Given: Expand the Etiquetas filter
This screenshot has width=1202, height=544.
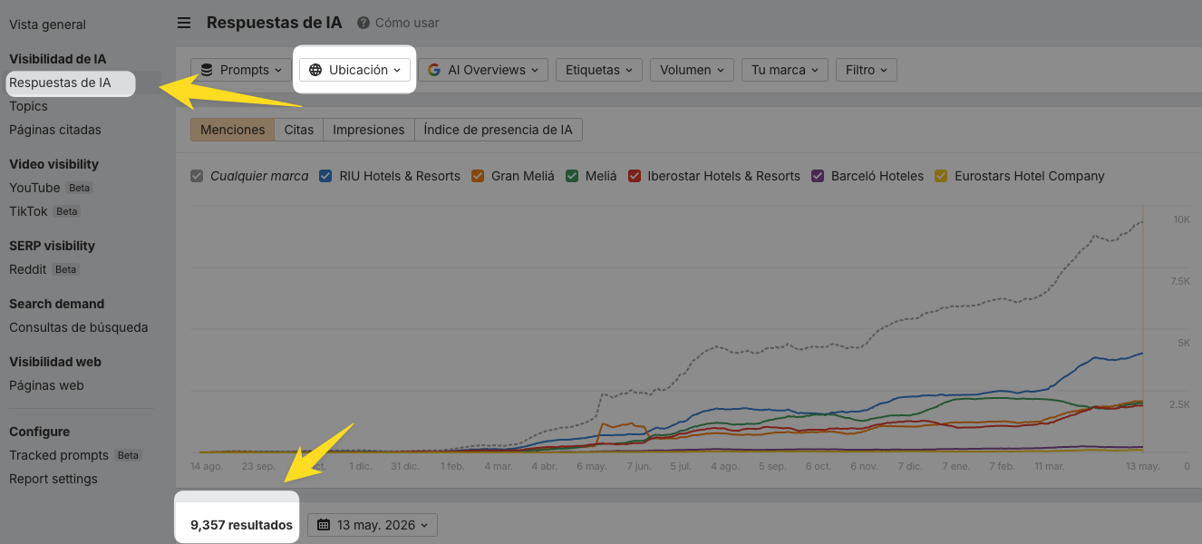Looking at the screenshot, I should click(599, 70).
